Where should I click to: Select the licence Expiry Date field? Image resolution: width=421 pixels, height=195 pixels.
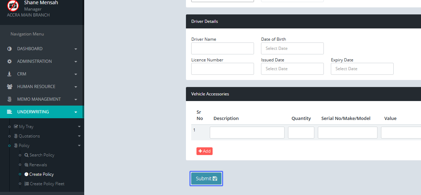click(362, 69)
